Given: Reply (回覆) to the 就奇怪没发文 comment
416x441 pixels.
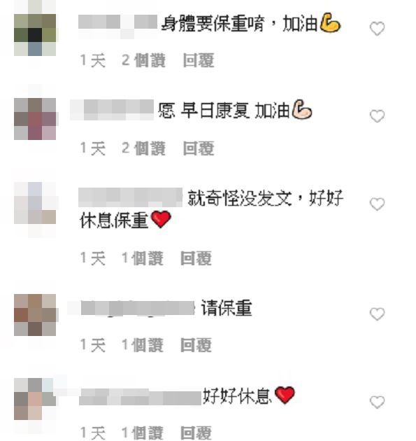Looking at the screenshot, I should (x=196, y=258).
